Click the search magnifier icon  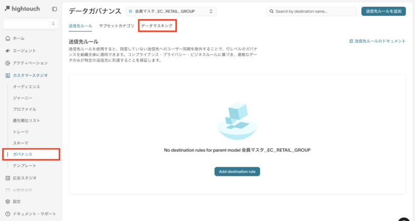point(271,12)
